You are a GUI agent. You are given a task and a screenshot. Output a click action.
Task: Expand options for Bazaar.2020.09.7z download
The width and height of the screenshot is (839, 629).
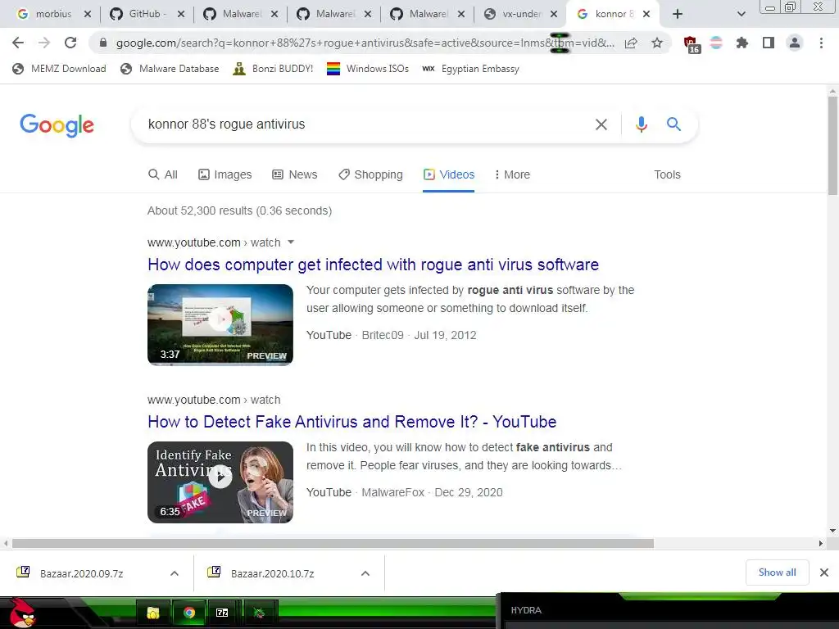[x=174, y=573]
